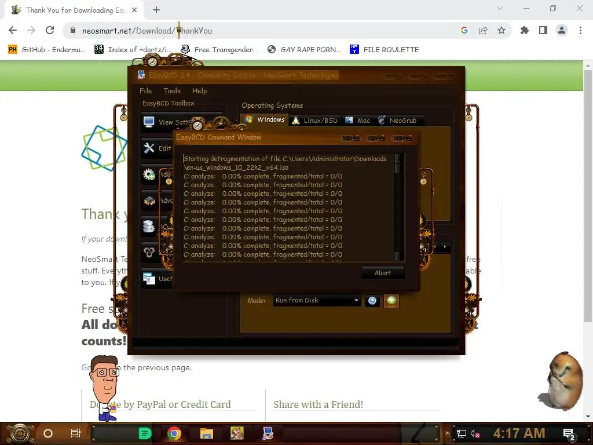The height and width of the screenshot is (445, 593).
Task: Open the Tools menu in EasyBCD
Action: (x=172, y=91)
